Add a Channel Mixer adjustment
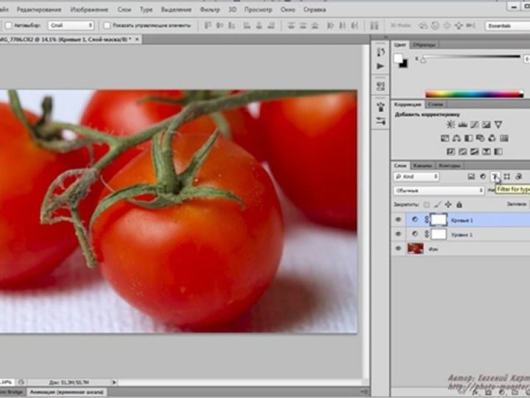530x398 pixels. click(x=492, y=138)
